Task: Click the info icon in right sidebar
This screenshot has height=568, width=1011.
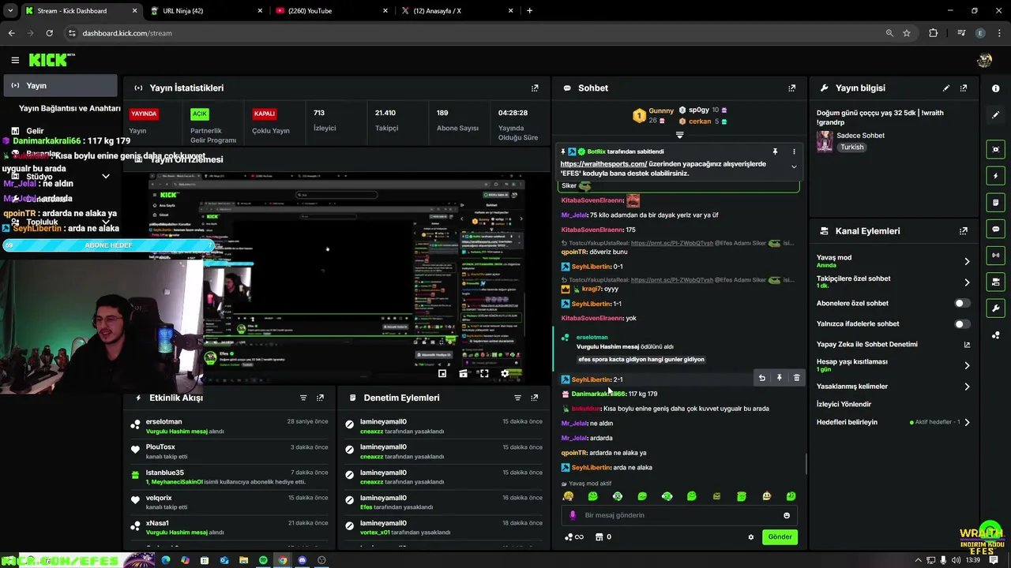Action: click(x=996, y=88)
